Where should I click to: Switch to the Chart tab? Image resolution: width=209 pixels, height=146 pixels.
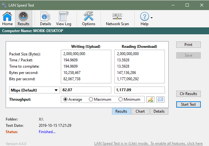coord(140,111)
